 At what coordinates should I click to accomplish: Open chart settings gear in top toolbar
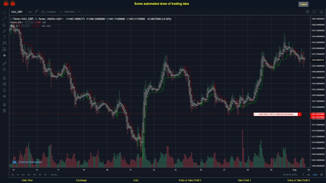pyautogui.click(x=307, y=12)
